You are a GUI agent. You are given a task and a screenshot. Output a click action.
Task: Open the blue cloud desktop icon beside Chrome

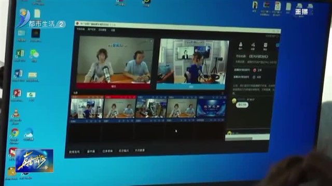29,133
